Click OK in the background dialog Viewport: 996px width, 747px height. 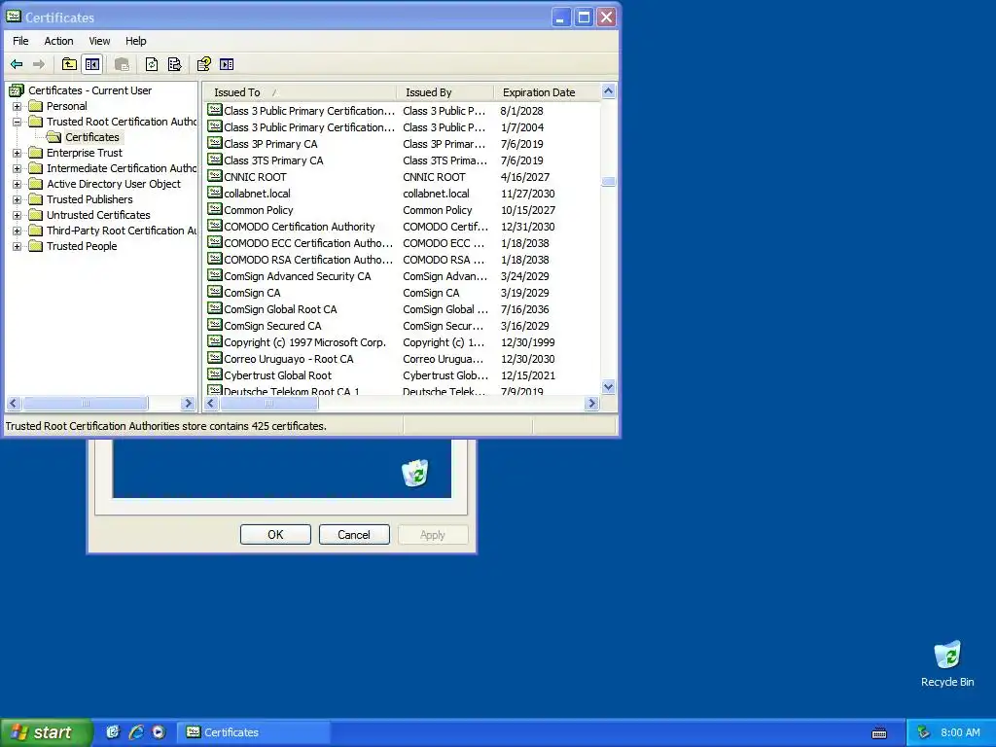click(275, 534)
